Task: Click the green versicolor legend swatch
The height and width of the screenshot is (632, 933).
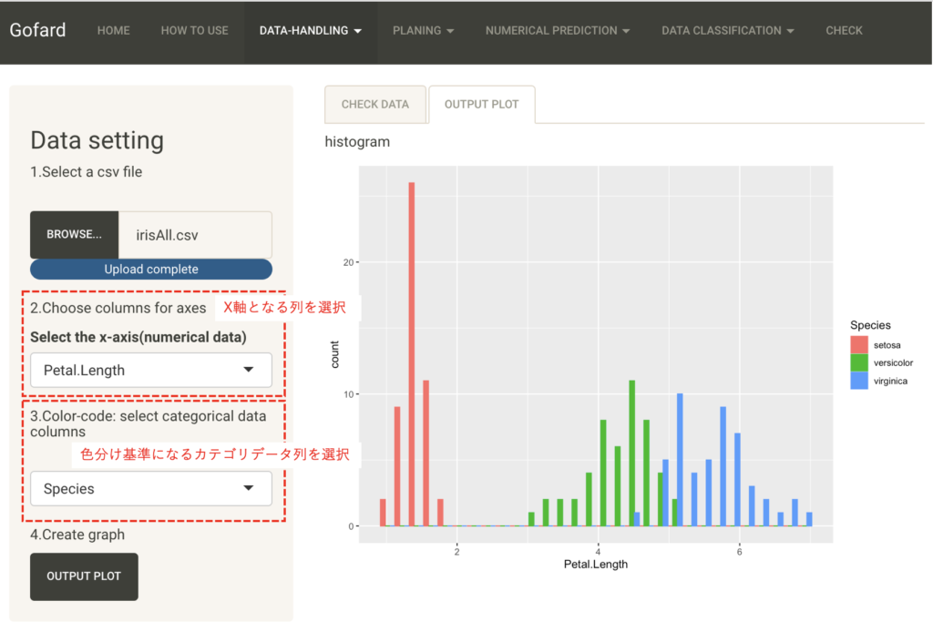Action: [x=859, y=362]
